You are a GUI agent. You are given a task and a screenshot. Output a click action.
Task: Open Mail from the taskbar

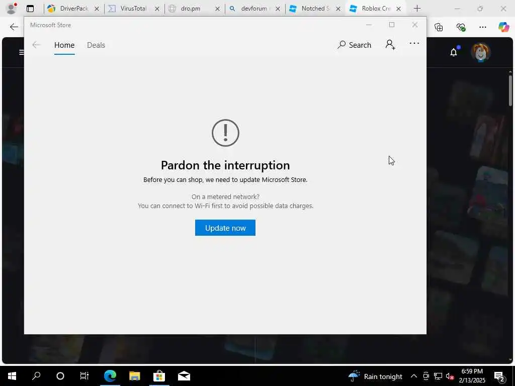(184, 376)
